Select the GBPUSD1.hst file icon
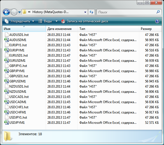Viewport: 164px width, 145px height. click(7, 76)
